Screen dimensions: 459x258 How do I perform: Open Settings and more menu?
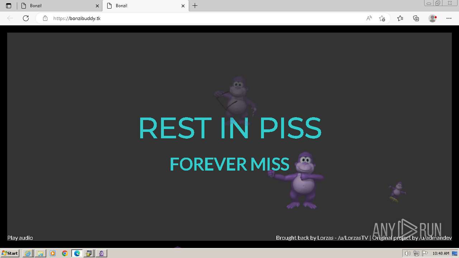pos(449,18)
